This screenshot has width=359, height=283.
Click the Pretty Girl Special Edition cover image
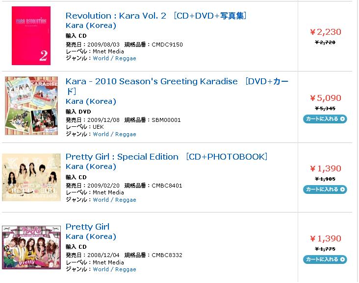pos(31,177)
